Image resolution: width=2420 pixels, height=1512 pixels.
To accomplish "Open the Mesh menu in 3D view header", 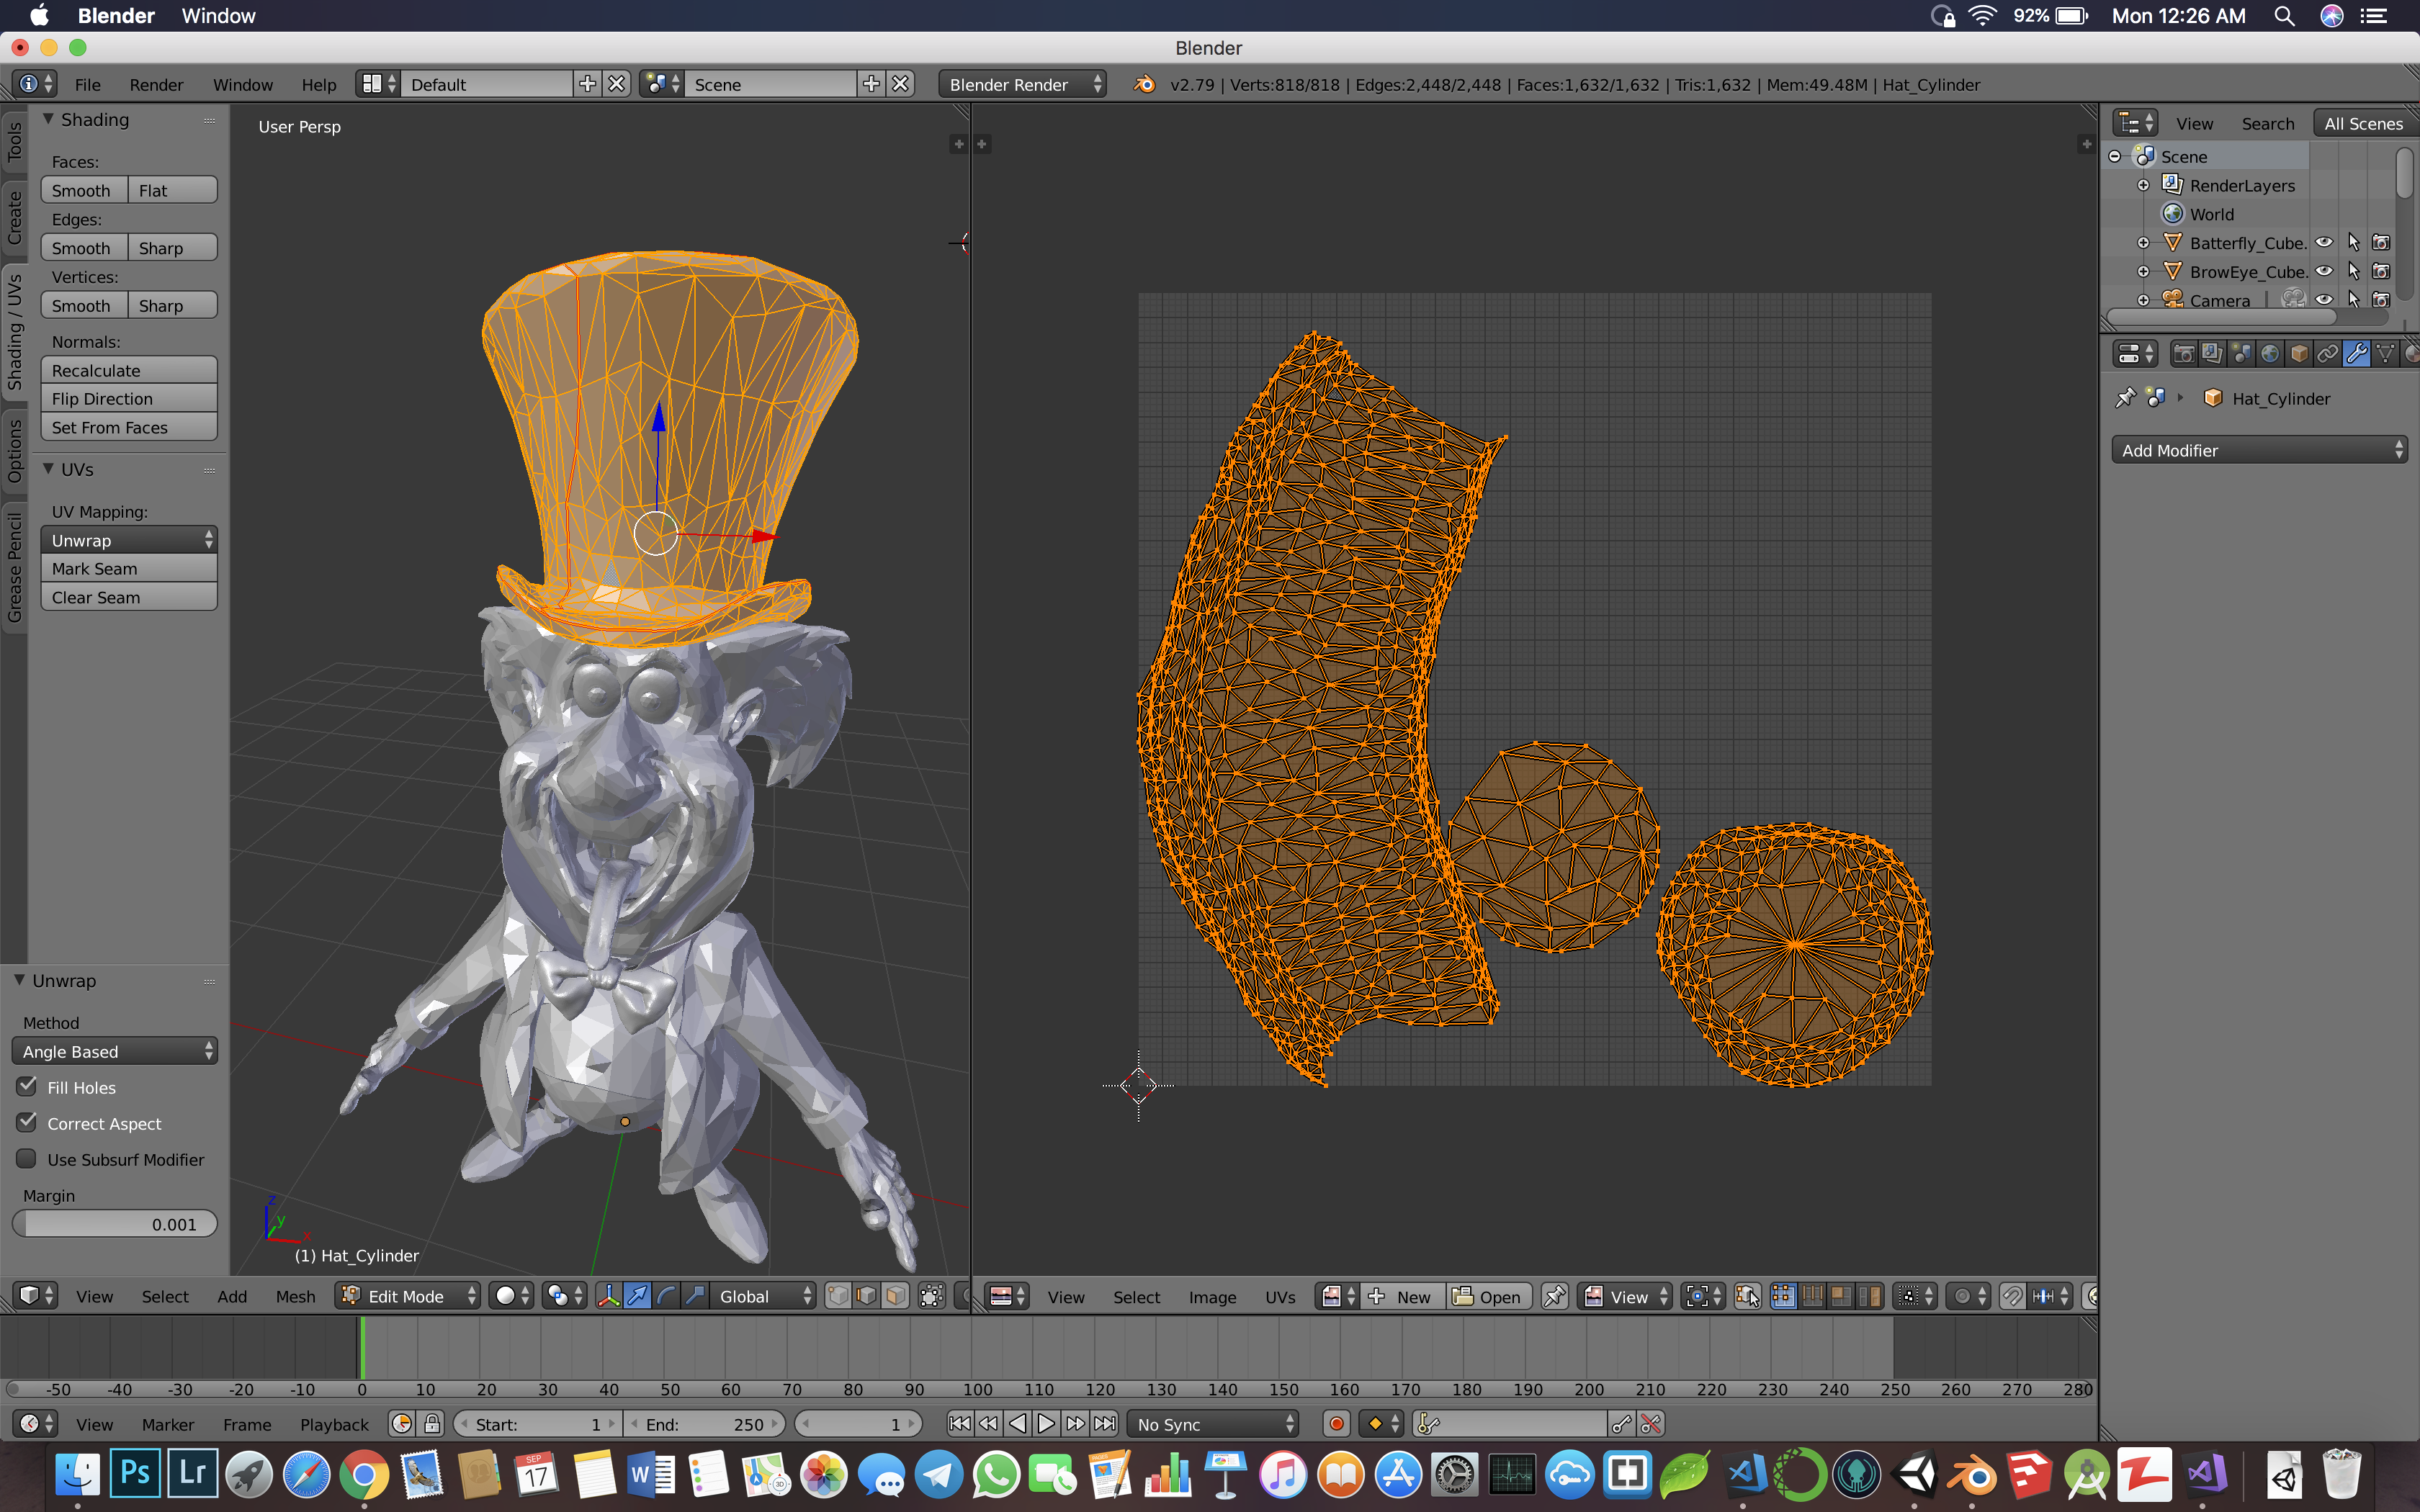I will [295, 1296].
